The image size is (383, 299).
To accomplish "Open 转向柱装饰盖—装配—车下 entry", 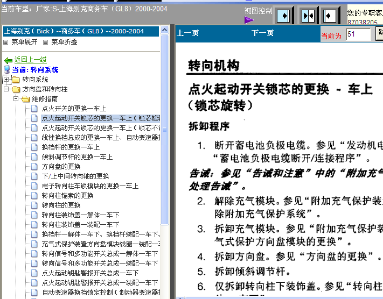I will tap(80, 225).
